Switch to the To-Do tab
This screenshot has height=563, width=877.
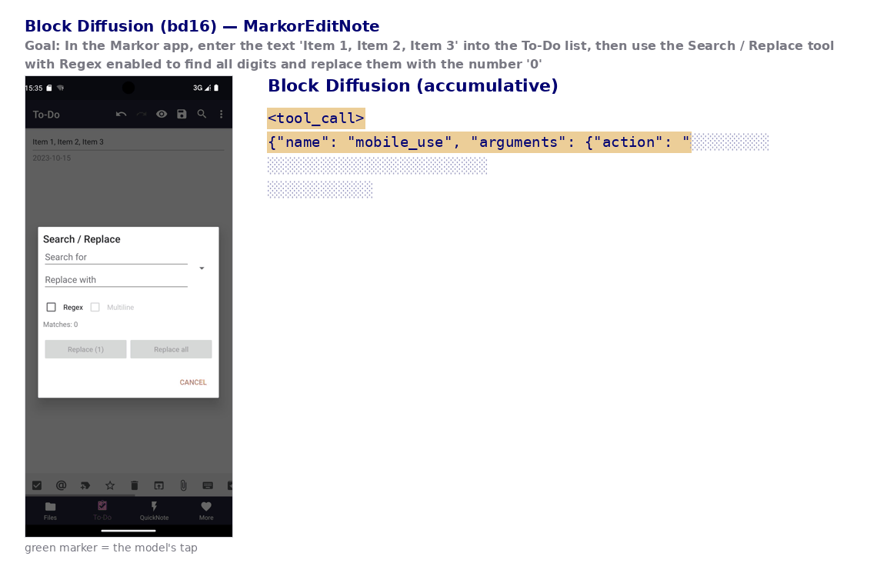pyautogui.click(x=102, y=511)
